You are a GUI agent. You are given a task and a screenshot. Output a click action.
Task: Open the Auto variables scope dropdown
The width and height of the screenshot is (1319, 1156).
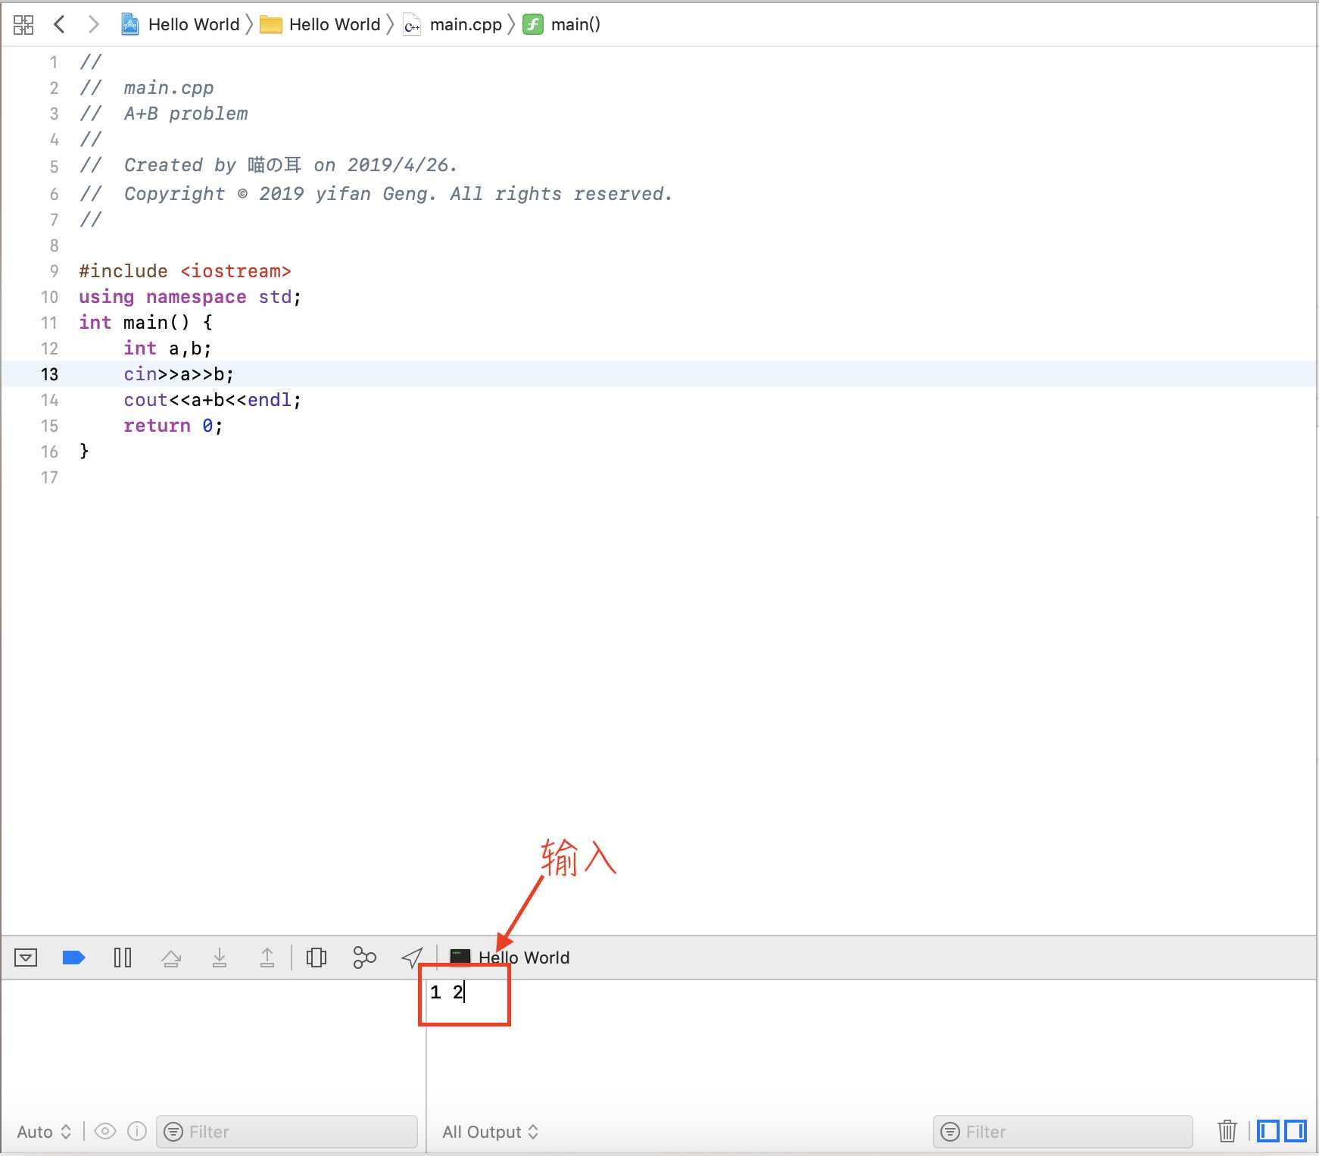click(44, 1132)
